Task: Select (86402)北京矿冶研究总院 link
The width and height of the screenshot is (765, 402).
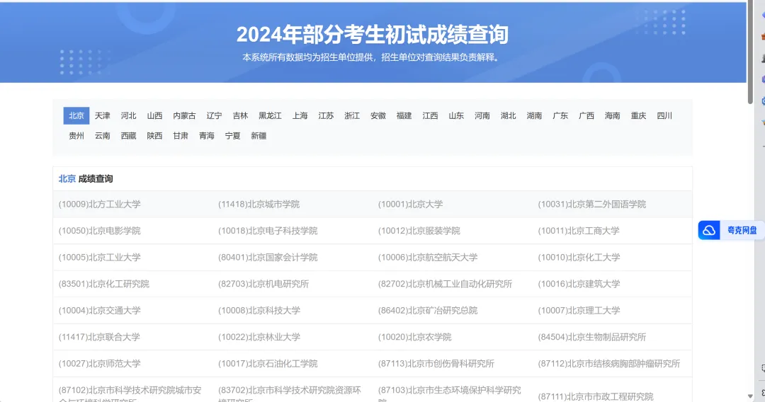Action: click(428, 311)
